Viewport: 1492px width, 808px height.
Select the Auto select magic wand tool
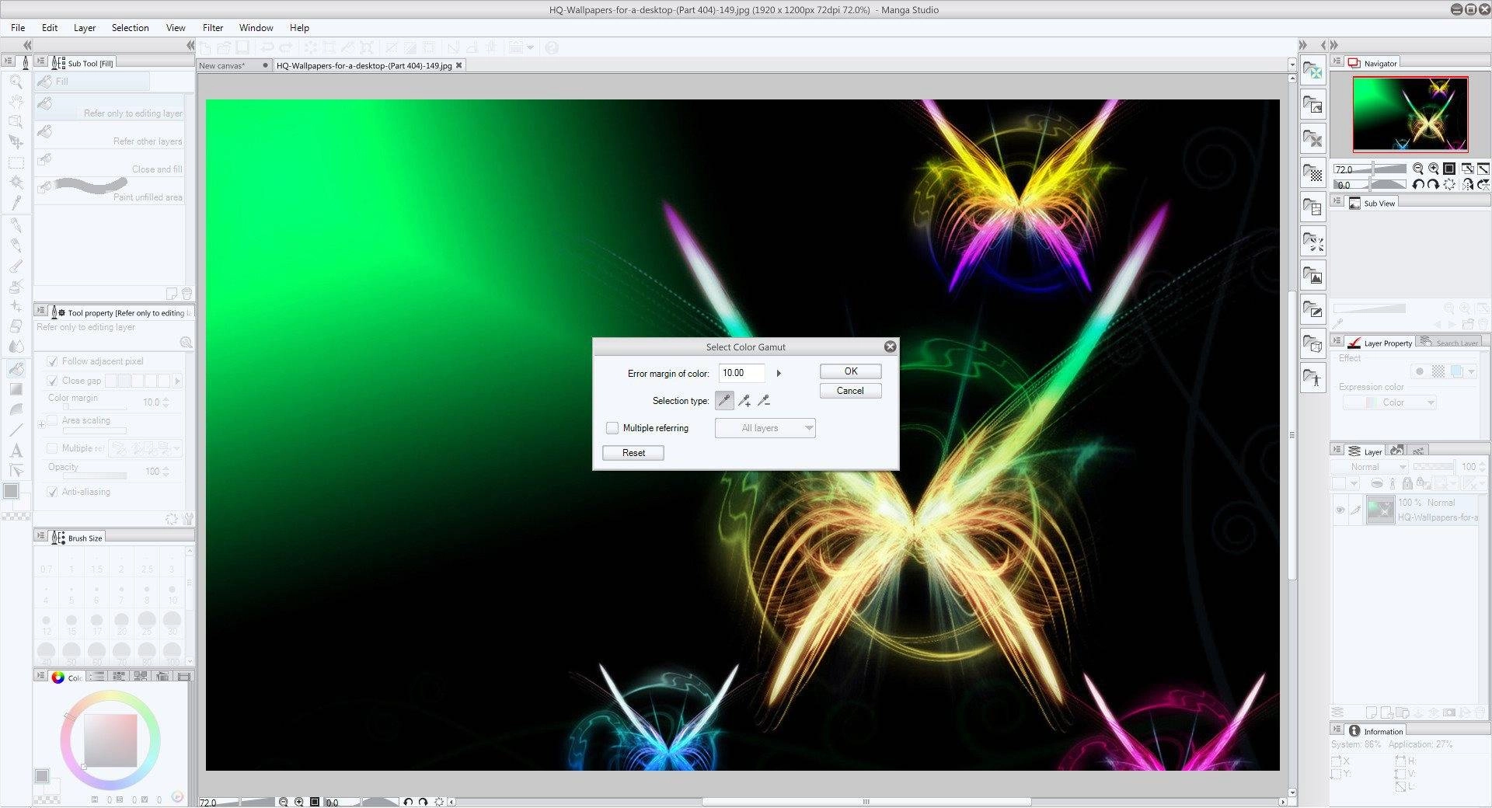tap(16, 183)
